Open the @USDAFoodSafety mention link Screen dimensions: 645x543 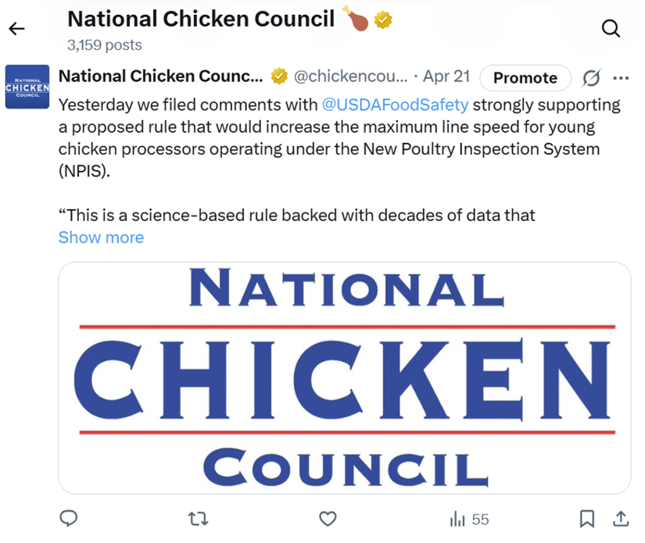(x=395, y=105)
